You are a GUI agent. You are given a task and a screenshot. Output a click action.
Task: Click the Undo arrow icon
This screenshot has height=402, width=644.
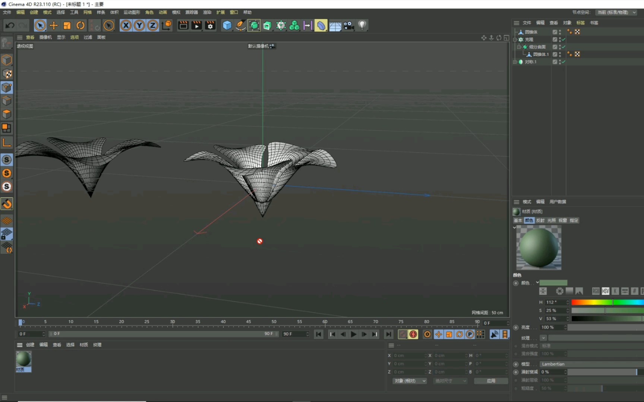(10, 25)
